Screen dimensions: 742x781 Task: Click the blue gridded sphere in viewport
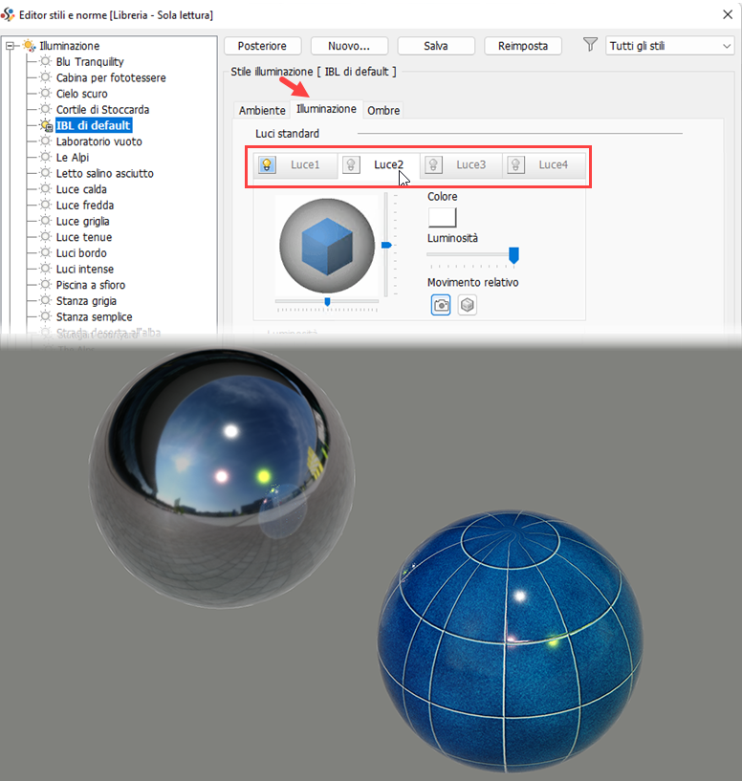click(x=510, y=641)
